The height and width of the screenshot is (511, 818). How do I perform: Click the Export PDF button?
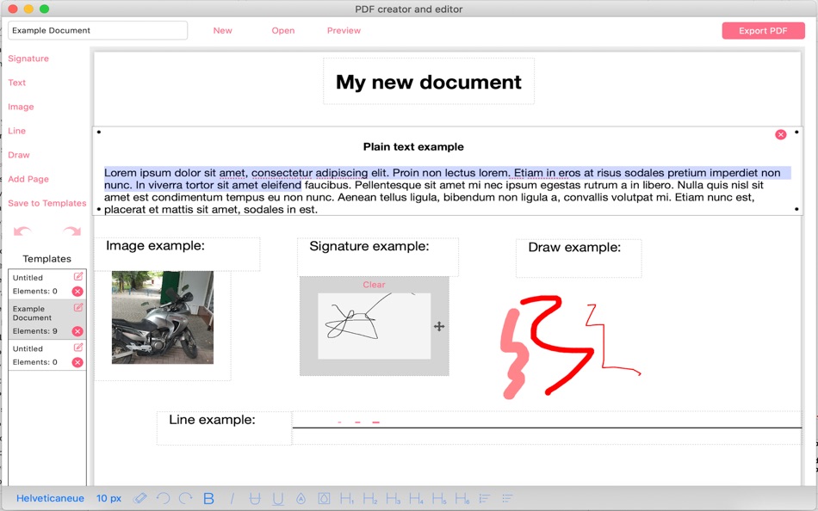click(763, 31)
